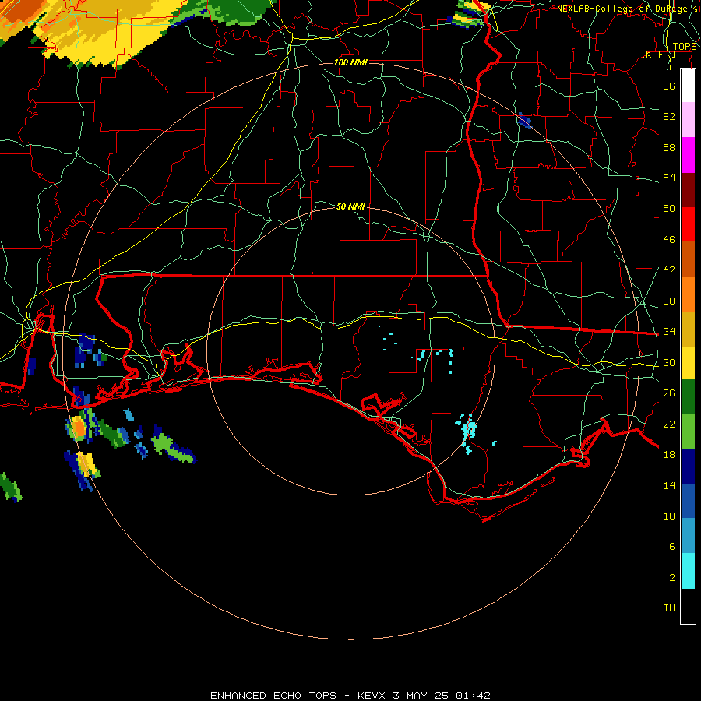Viewport: 701px width, 701px height.
Task: Click the '3 MAY 25' date in caption
Action: 421,696
